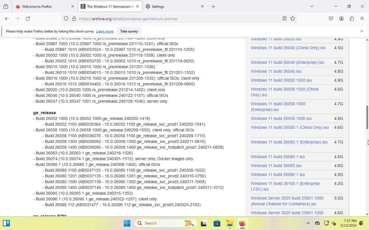Download Windows 11 build 26040 (Enterprise).iso

click(x=287, y=62)
